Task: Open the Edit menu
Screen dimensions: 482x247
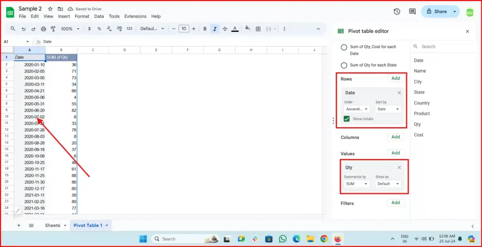Action: (35, 16)
